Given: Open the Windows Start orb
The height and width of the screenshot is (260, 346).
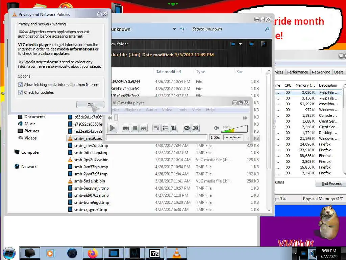Looking at the screenshot, I should 9,253.
